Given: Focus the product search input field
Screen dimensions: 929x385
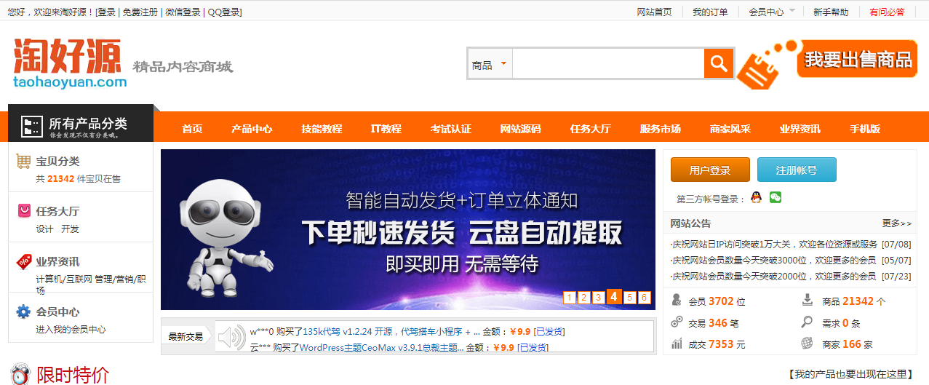Looking at the screenshot, I should tap(607, 65).
